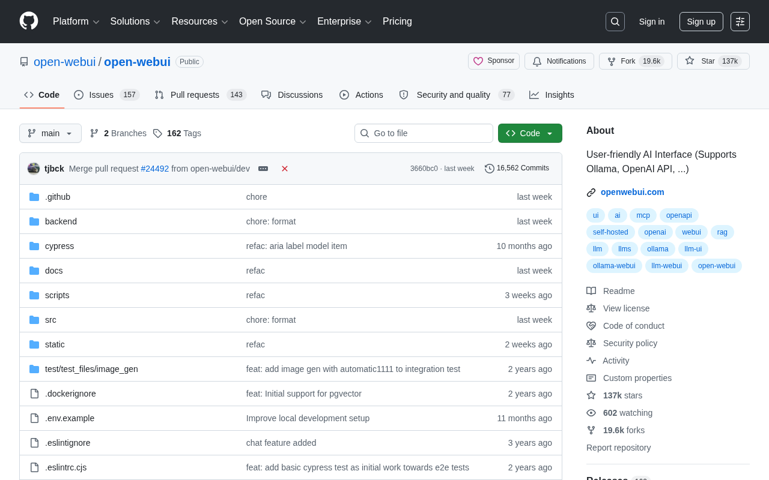Visit the openwebui.com website link
This screenshot has width=769, height=480.
coord(633,192)
